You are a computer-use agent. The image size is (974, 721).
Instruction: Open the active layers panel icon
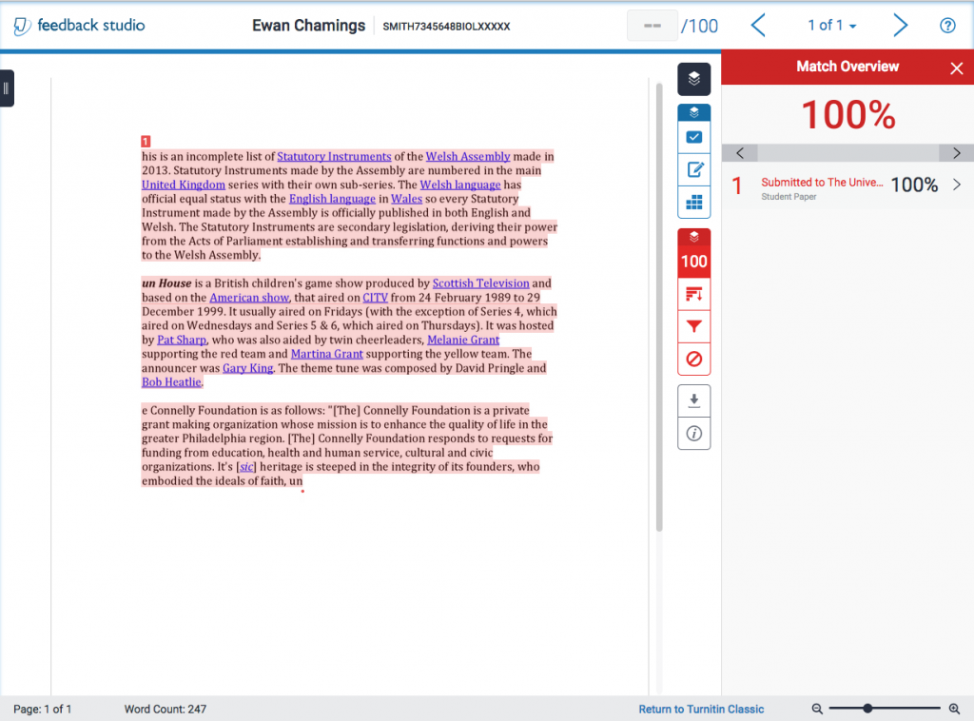tap(693, 79)
